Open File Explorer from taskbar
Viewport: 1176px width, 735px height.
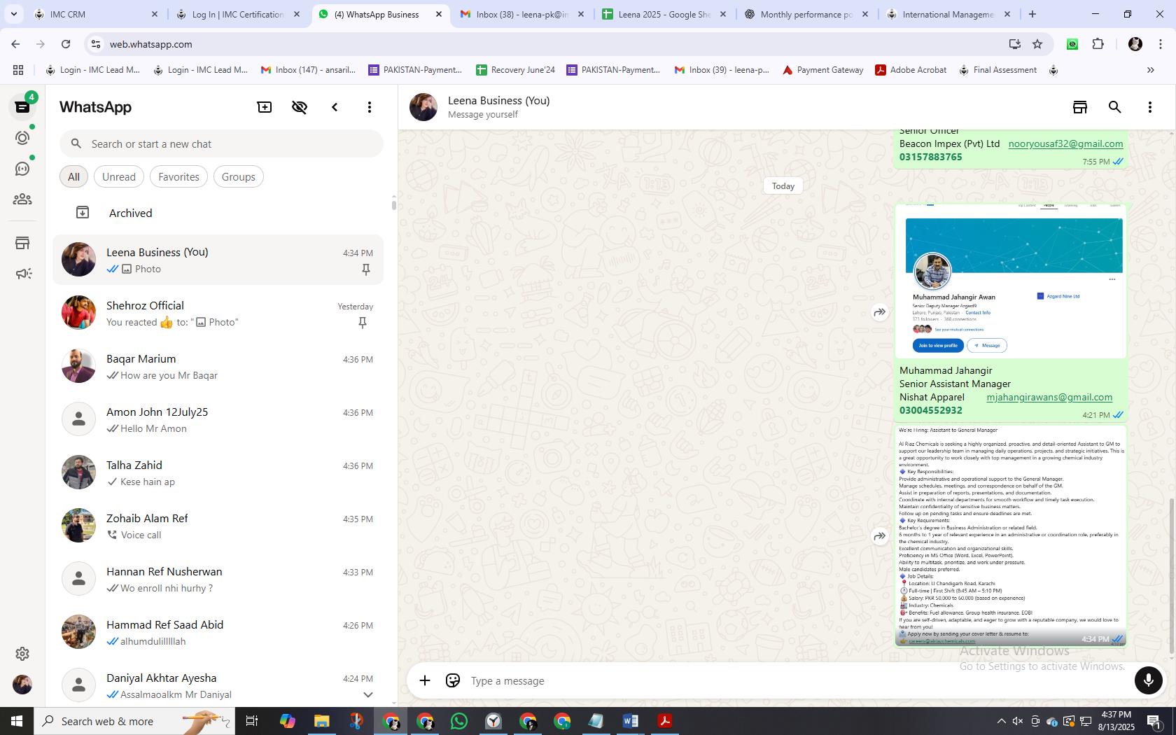(321, 721)
